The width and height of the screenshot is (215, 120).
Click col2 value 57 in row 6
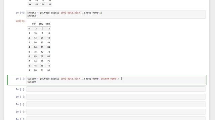click(x=42, y=56)
